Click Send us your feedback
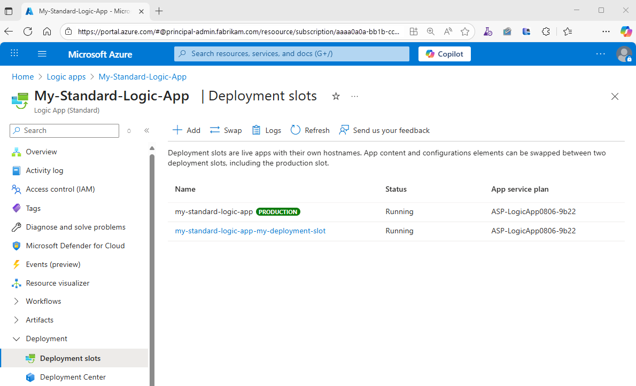The height and width of the screenshot is (386, 636). click(x=384, y=130)
